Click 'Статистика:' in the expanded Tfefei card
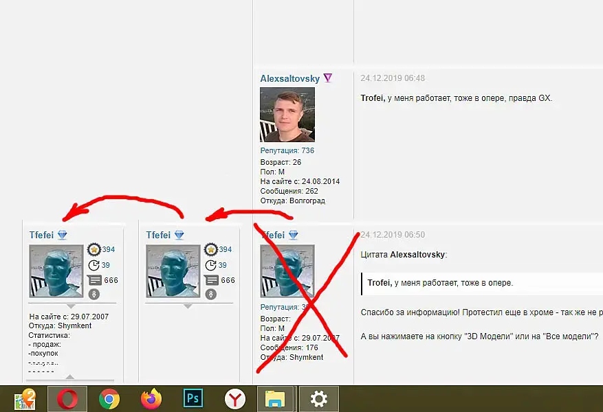Viewport: 603px width, 412px height. click(50, 335)
